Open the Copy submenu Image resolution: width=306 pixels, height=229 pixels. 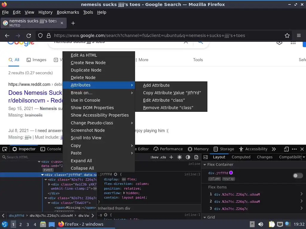[x=99, y=146]
